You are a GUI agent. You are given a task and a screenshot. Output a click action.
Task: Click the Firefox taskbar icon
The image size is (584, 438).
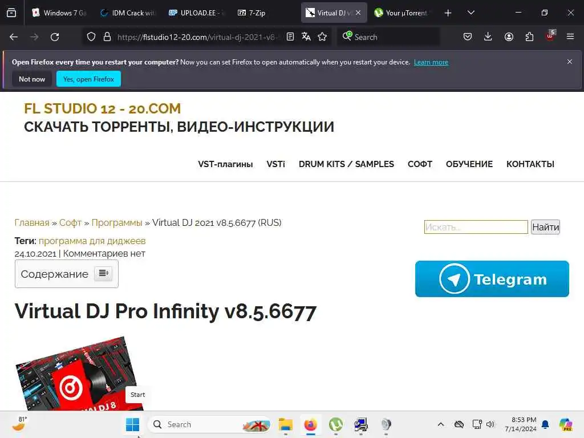click(x=311, y=424)
